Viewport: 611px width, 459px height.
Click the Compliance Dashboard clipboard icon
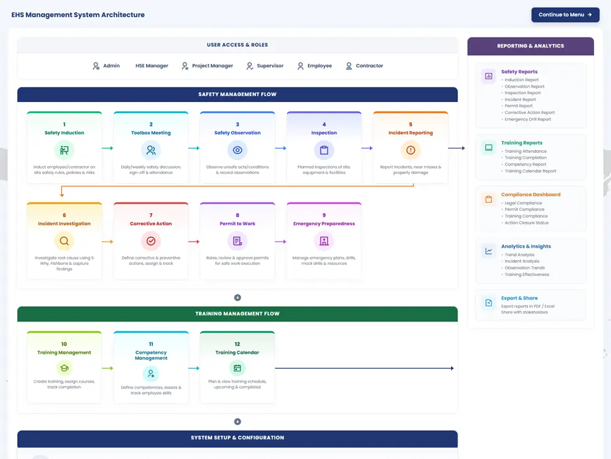click(489, 200)
